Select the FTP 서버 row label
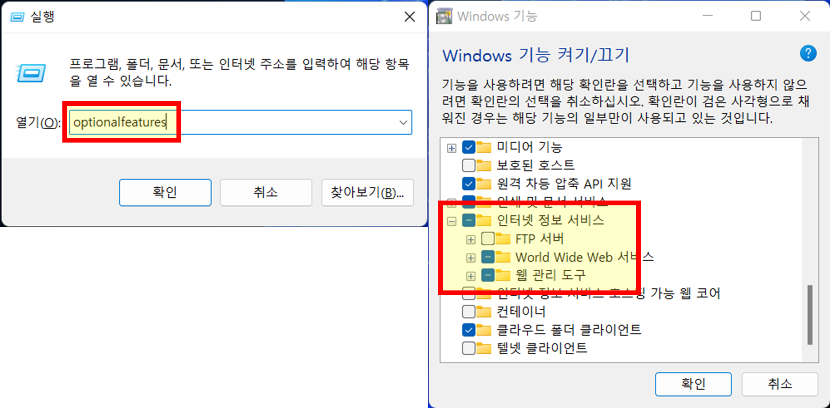The height and width of the screenshot is (408, 830). [x=539, y=238]
